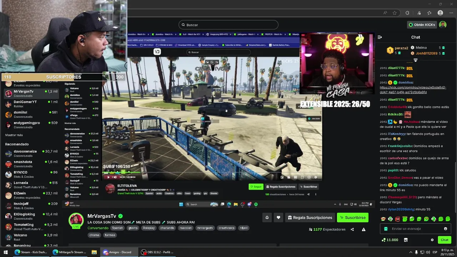457x257 pixels.
Task: Click the volume icon in system tray
Action: [x=428, y=252]
